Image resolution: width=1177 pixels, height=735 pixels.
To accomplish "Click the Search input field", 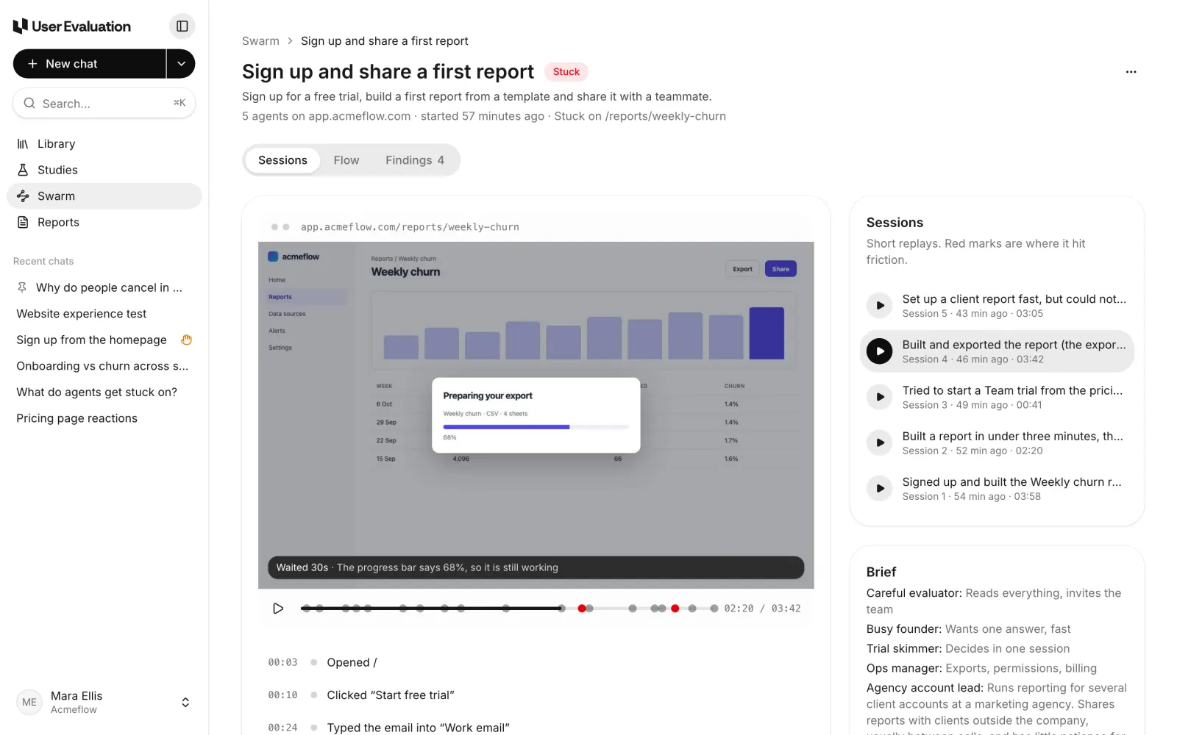I will click(104, 104).
